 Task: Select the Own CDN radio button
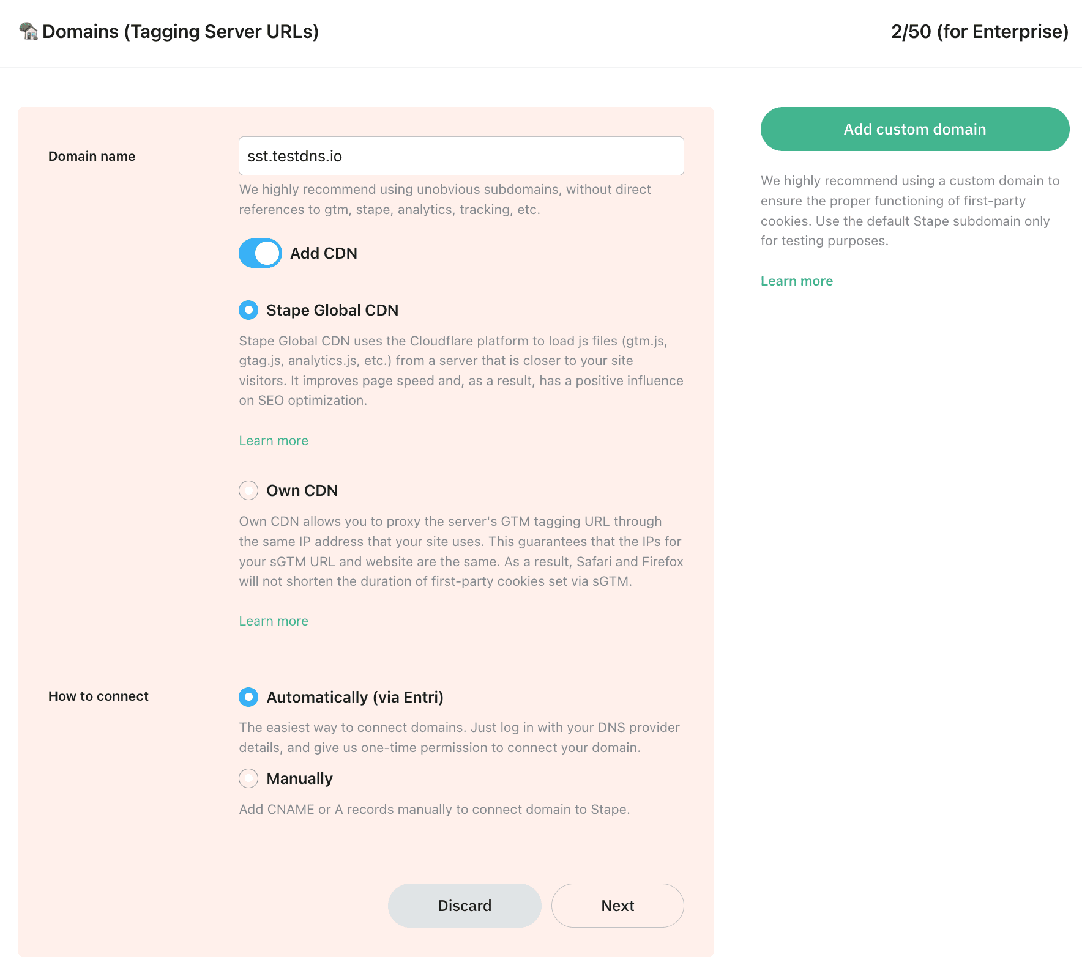coord(248,490)
